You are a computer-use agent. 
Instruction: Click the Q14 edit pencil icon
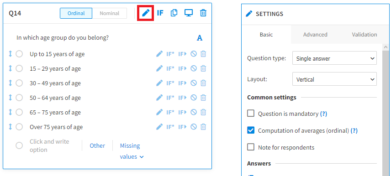click(146, 13)
